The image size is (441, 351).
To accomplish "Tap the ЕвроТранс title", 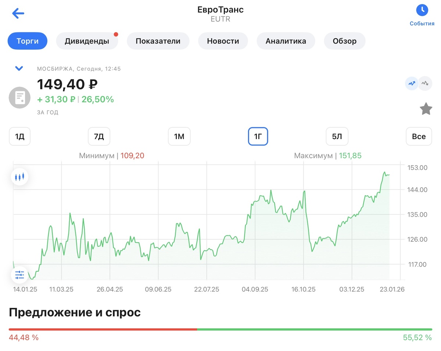I will click(220, 10).
